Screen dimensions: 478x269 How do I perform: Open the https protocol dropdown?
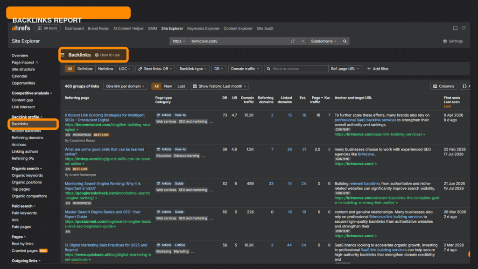179,41
